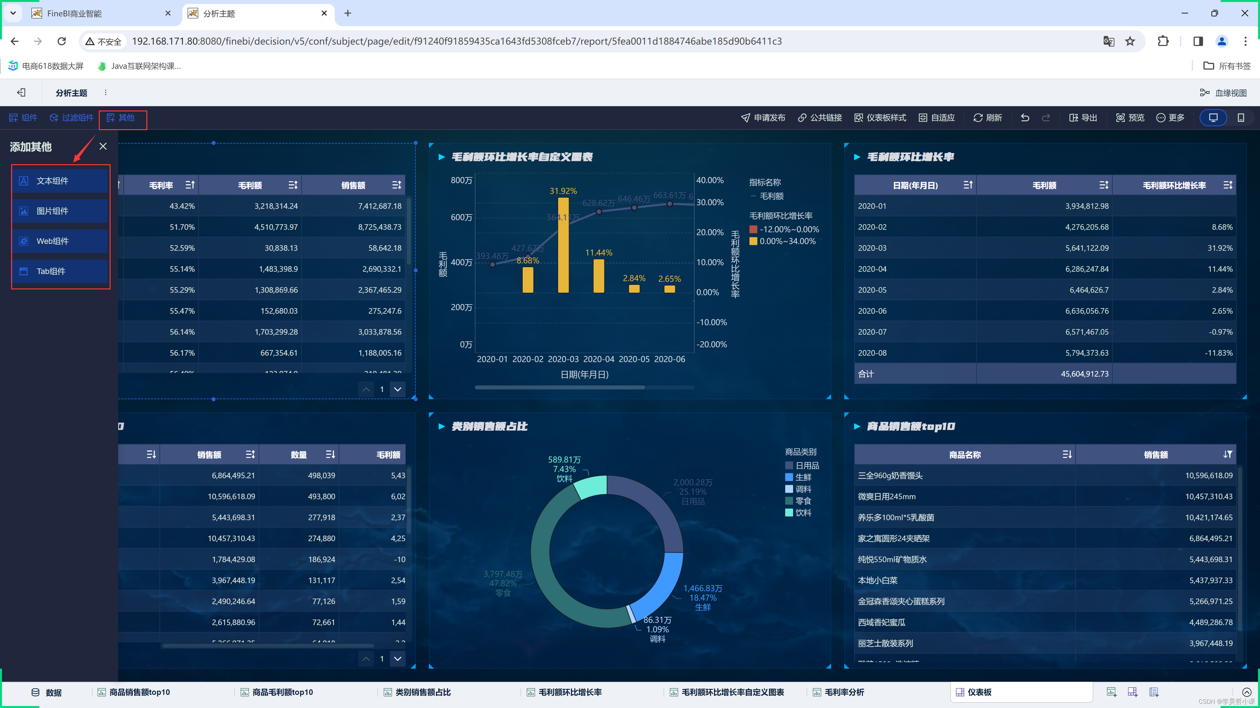
Task: Add a new component via bottom icon
Action: [x=1111, y=692]
